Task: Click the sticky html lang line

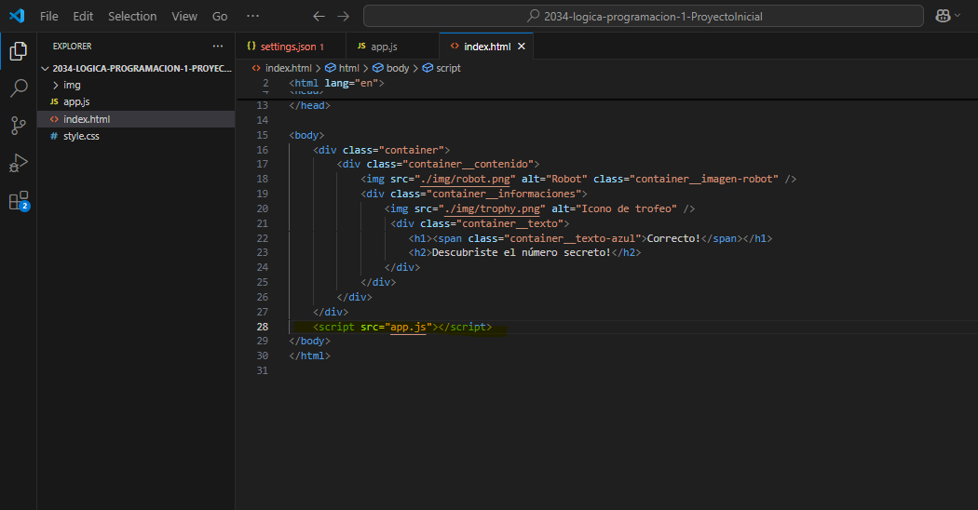Action: 337,83
